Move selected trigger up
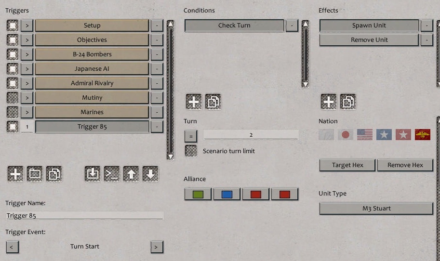 [131, 174]
